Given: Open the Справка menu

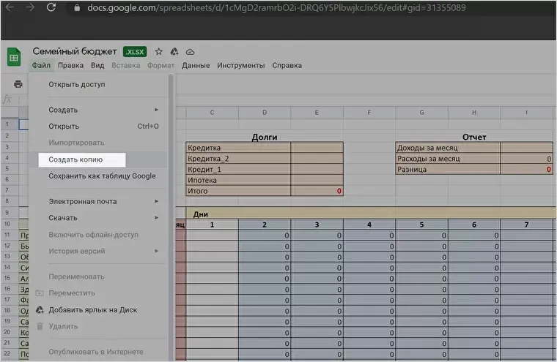Looking at the screenshot, I should coord(287,66).
